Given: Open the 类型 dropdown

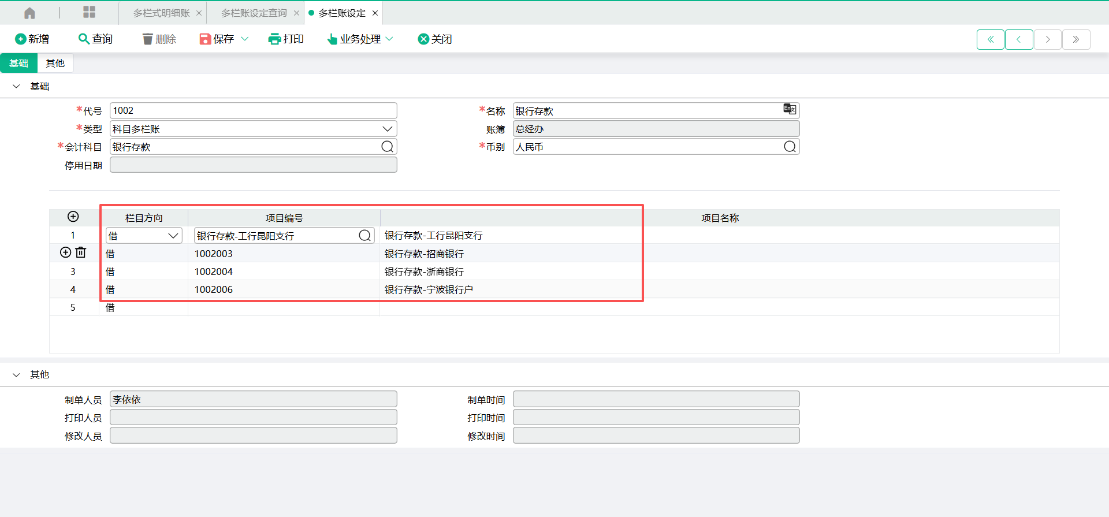Looking at the screenshot, I should [387, 129].
